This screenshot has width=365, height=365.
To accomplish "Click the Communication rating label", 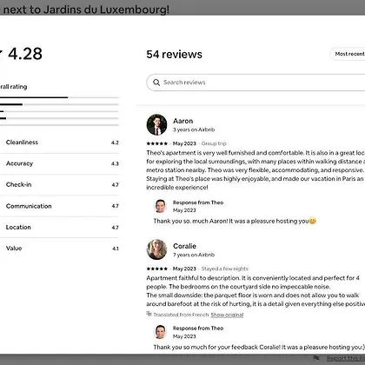I will [x=29, y=206].
